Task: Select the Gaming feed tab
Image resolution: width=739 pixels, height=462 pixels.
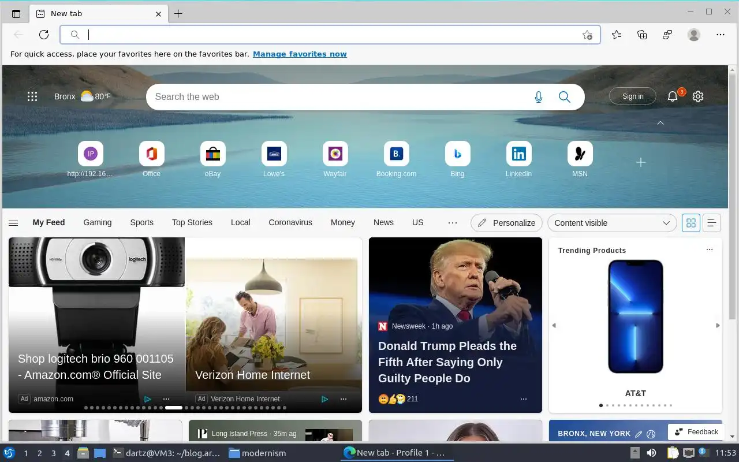Action: [x=98, y=222]
